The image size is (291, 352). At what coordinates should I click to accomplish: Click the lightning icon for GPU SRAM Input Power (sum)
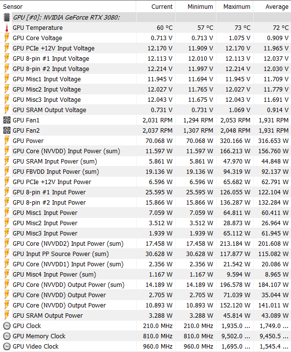pyautogui.click(x=7, y=162)
